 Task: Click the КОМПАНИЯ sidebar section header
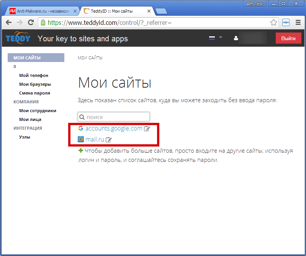pos(26,102)
